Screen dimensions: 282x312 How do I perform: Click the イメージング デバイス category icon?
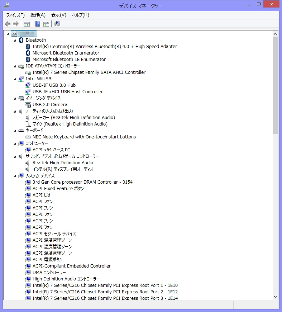click(x=21, y=98)
